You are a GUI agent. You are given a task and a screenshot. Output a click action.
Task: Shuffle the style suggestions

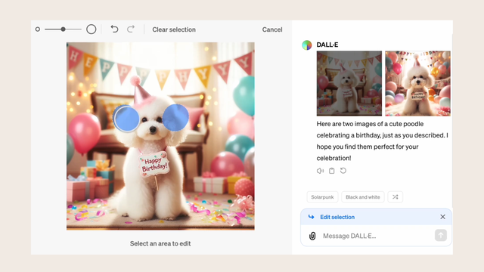coord(395,197)
